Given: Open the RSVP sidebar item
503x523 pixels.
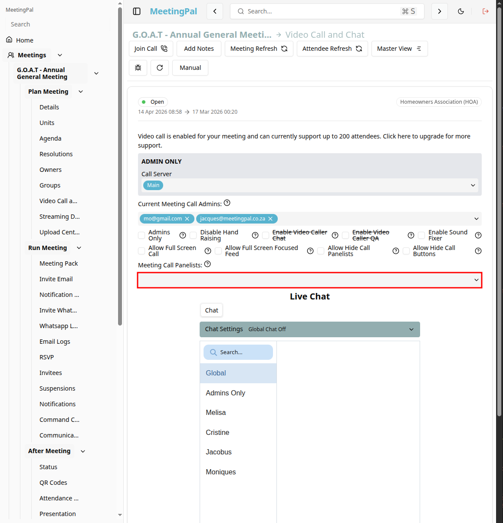Looking at the screenshot, I should tap(47, 357).
